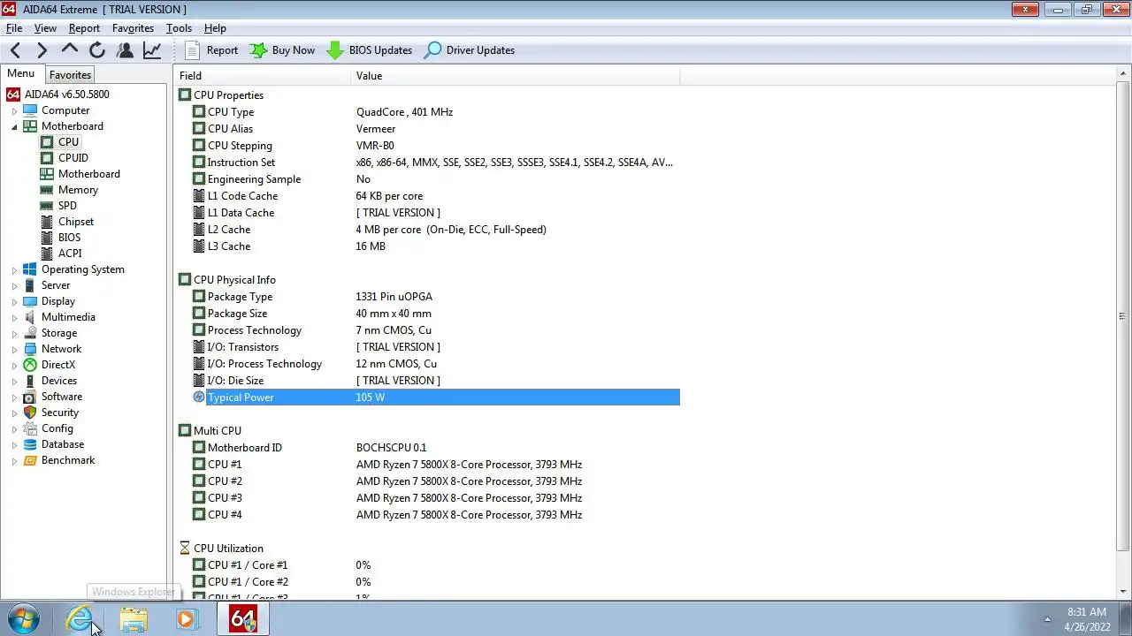Open the File menu
1132x636 pixels.
point(14,28)
